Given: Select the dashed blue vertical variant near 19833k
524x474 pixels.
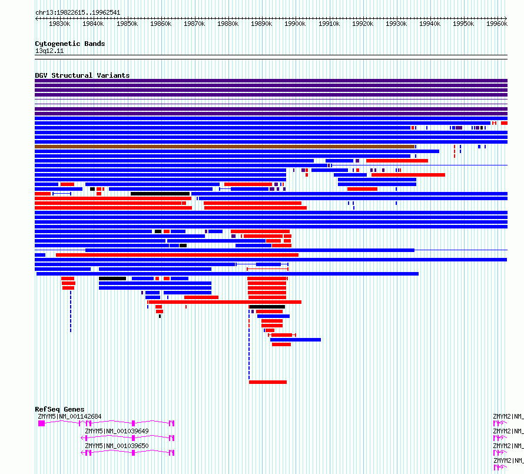Looking at the screenshot, I should [x=71, y=311].
